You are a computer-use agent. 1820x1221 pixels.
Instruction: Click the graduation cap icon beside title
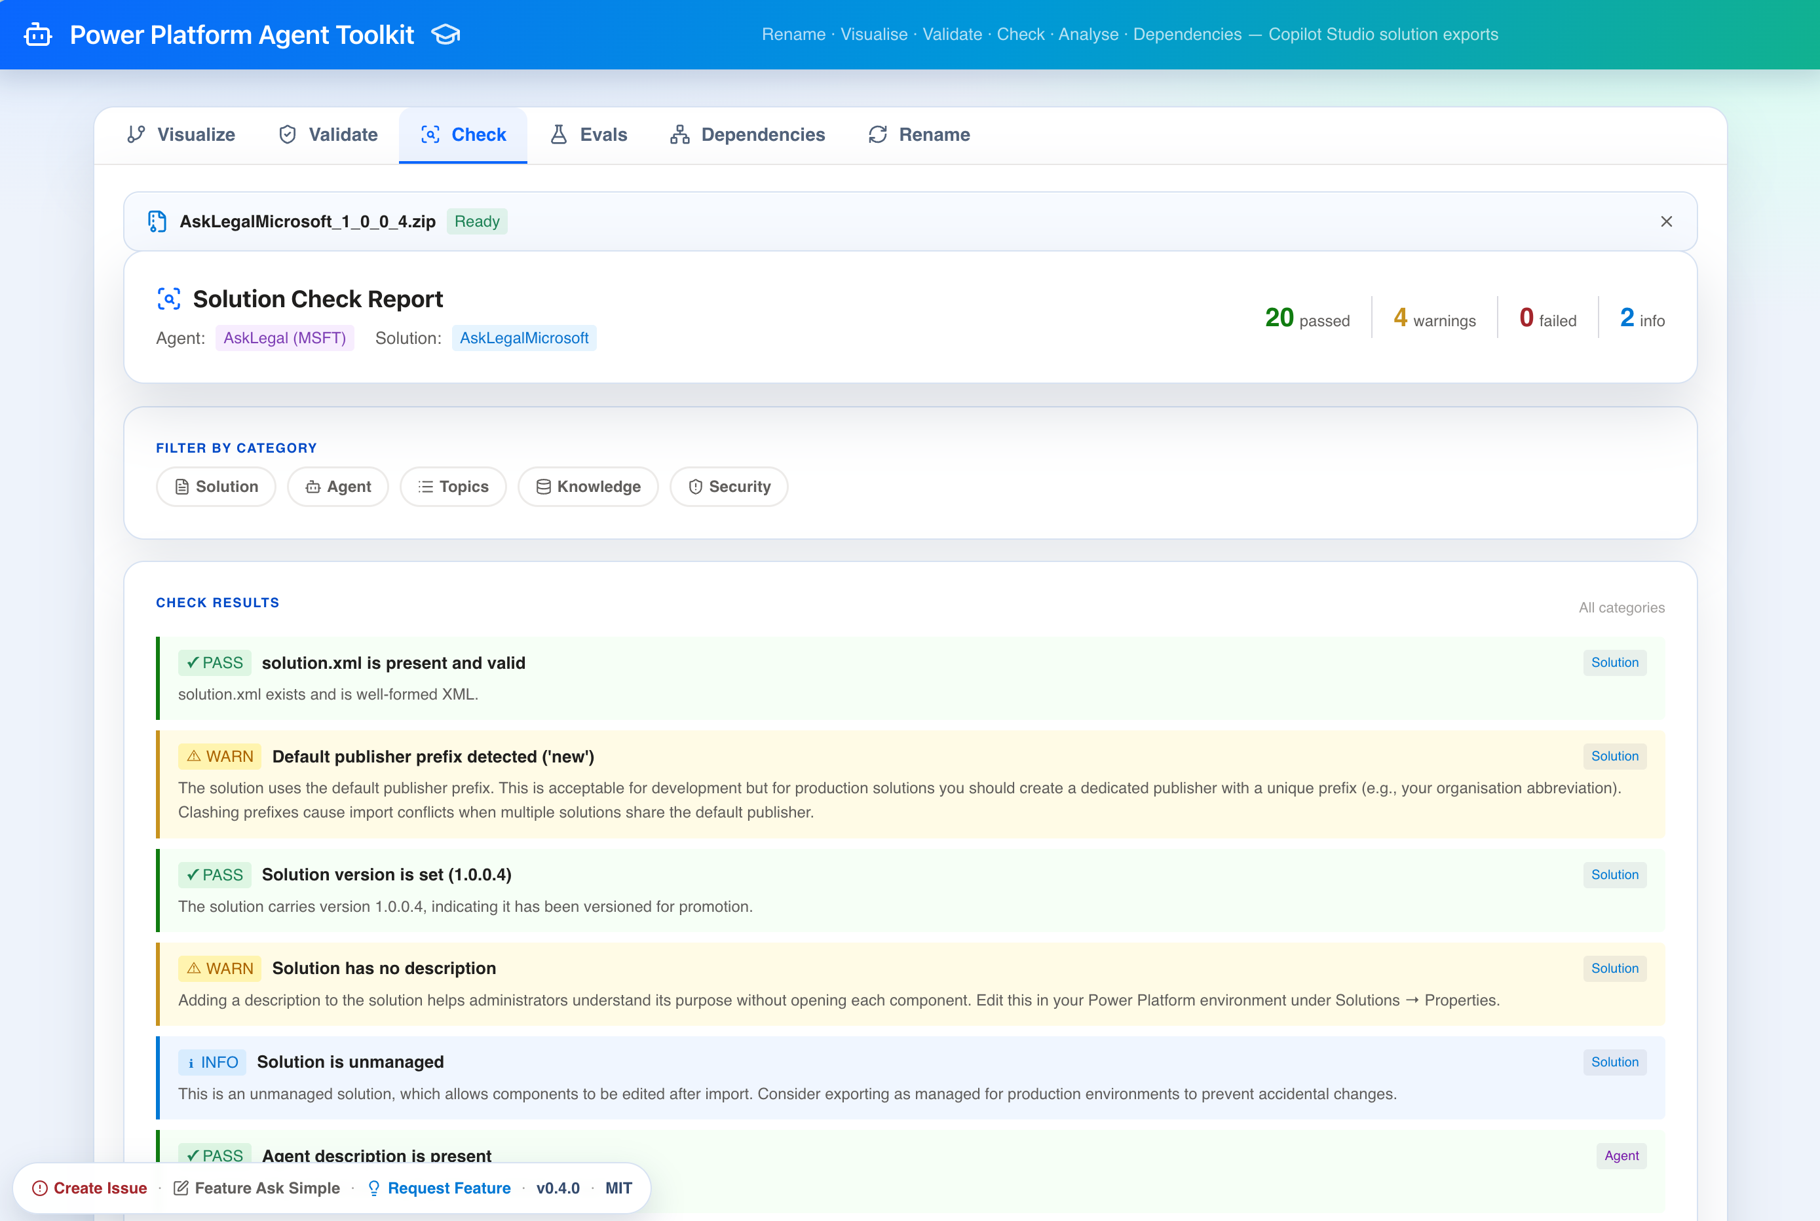[x=446, y=35]
